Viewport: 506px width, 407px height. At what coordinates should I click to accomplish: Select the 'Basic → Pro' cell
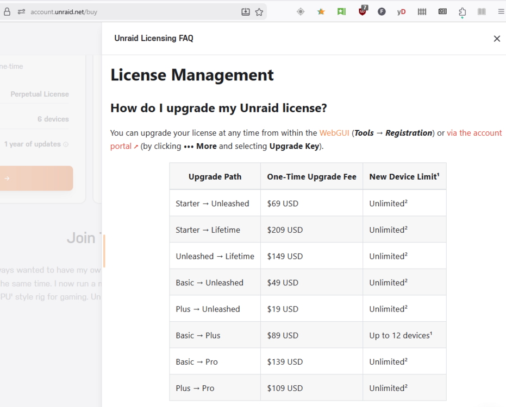[215, 362]
